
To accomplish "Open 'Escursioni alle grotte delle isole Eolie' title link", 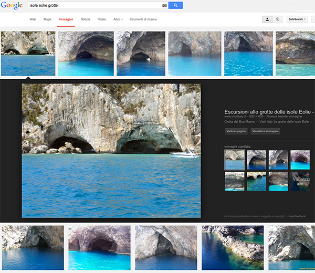I will point(269,112).
